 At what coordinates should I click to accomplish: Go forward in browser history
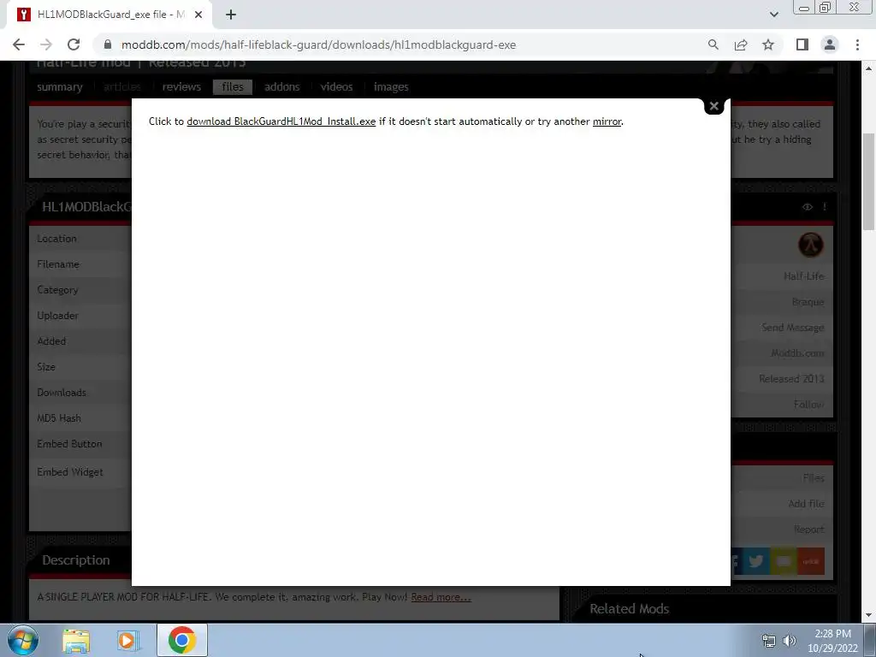[46, 44]
